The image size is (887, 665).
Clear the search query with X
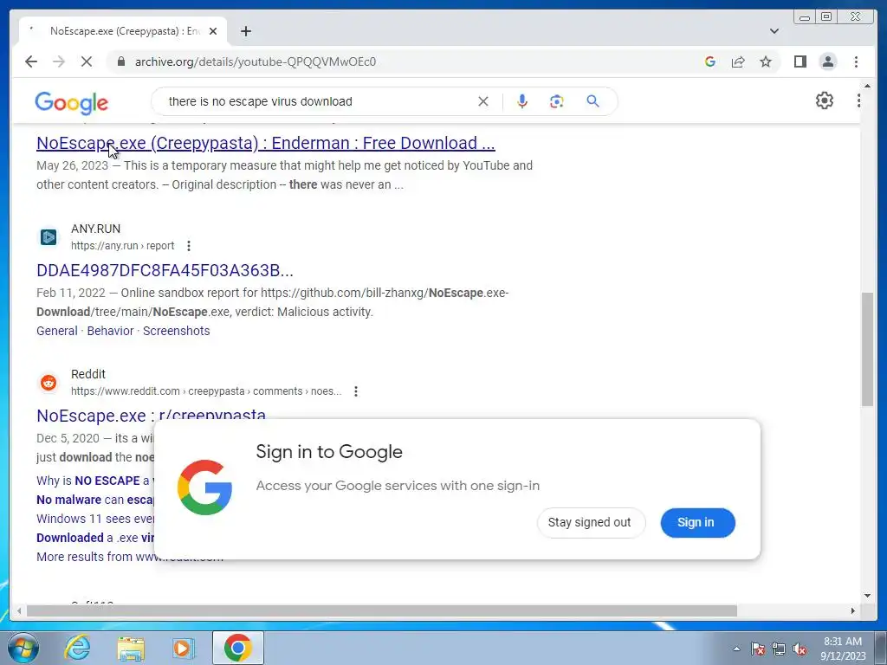(483, 101)
